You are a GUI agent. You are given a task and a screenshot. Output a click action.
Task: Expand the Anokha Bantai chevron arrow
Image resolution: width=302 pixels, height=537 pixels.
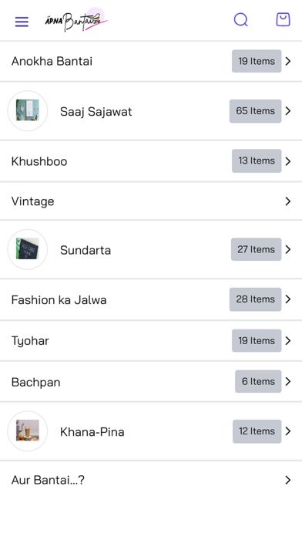pyautogui.click(x=288, y=61)
